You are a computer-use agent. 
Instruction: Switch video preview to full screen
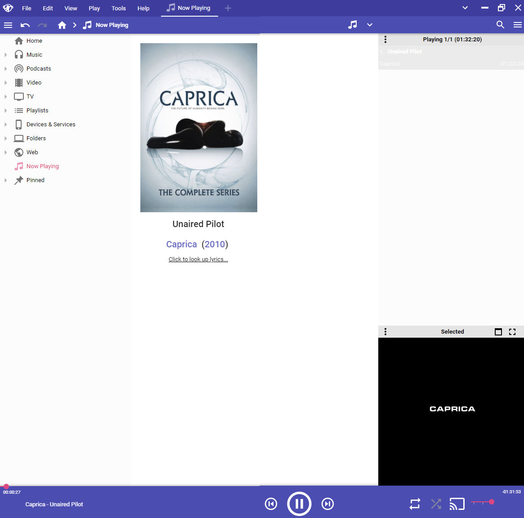coord(512,332)
